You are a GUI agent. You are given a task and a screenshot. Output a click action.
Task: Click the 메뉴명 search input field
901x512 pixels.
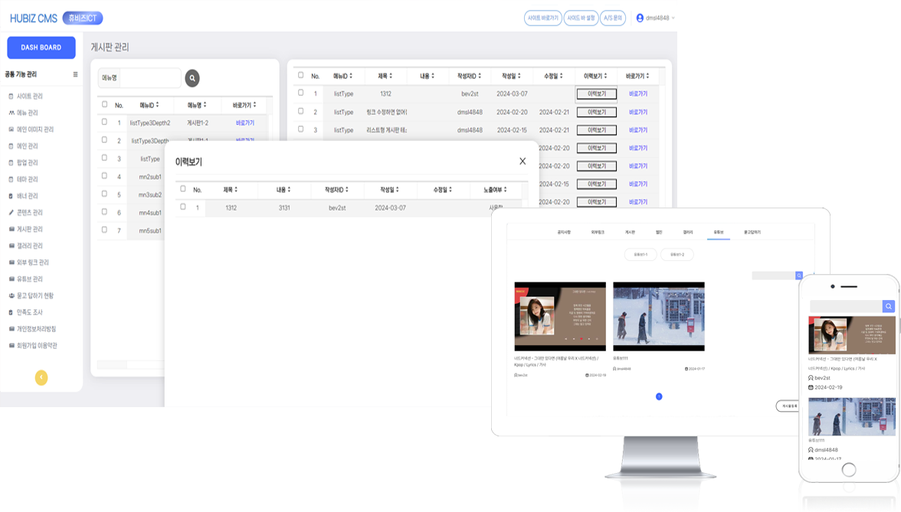click(x=149, y=78)
